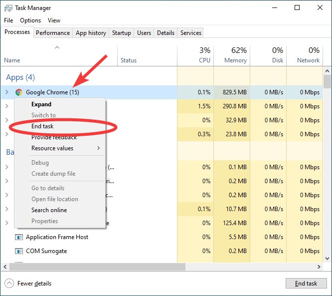Switch to the Details tab
Image resolution: width=332 pixels, height=296 pixels.
pos(166,33)
